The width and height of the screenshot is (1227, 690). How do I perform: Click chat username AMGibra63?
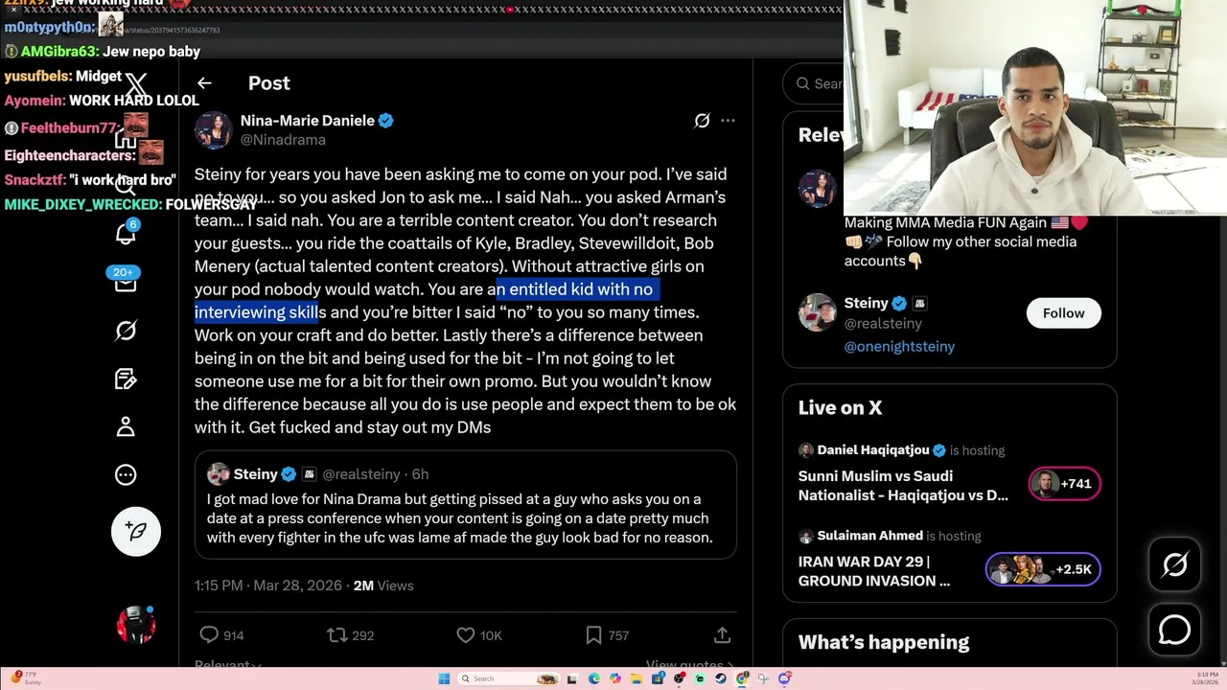click(x=59, y=52)
